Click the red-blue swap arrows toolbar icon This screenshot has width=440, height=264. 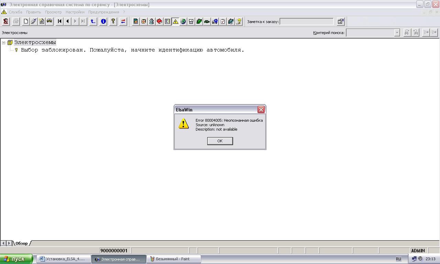tap(123, 22)
